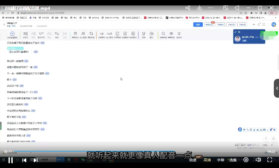Open the player's more options dots

click(211, 8)
